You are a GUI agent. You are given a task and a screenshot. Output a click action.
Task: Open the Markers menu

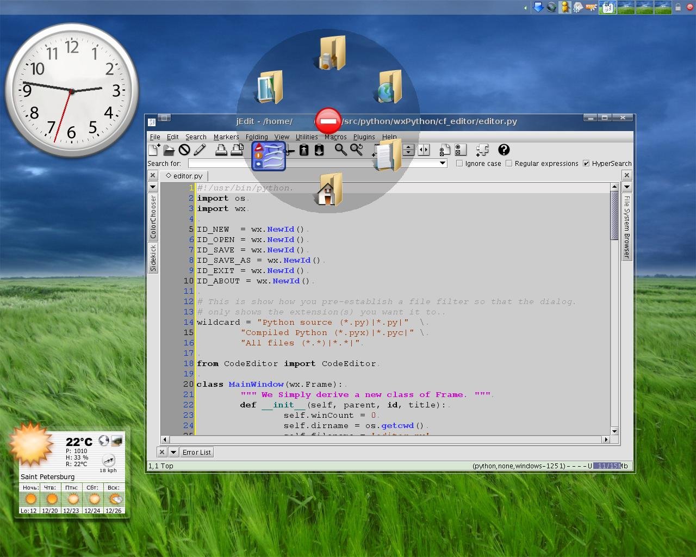coord(226,137)
